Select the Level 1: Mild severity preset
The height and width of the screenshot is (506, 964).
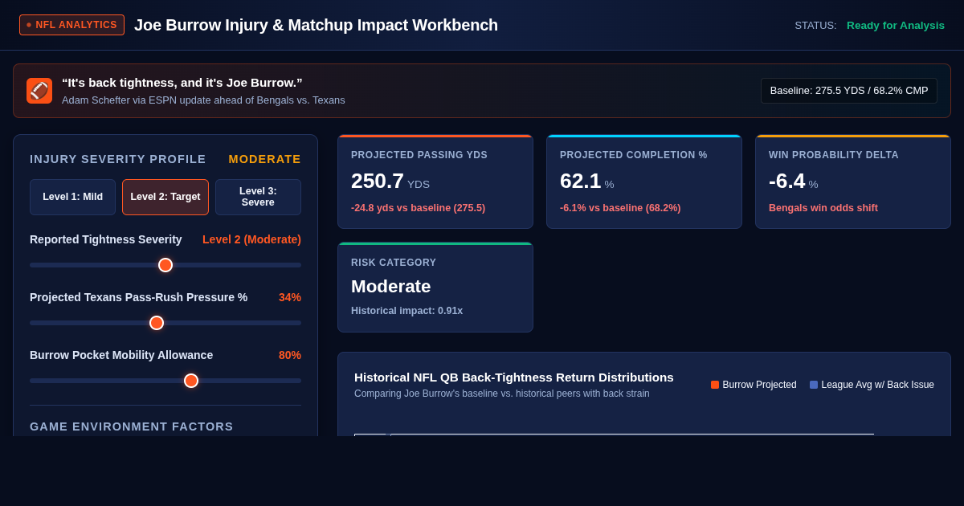[72, 197]
